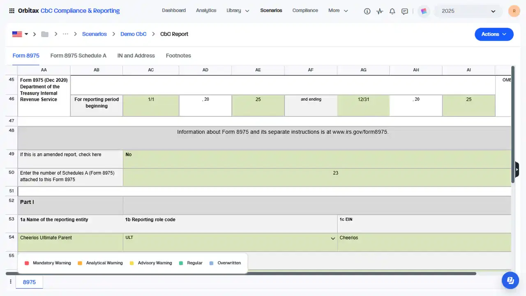Image resolution: width=526 pixels, height=296 pixels.
Task: Open the apps grid menu icon
Action: coord(12,11)
